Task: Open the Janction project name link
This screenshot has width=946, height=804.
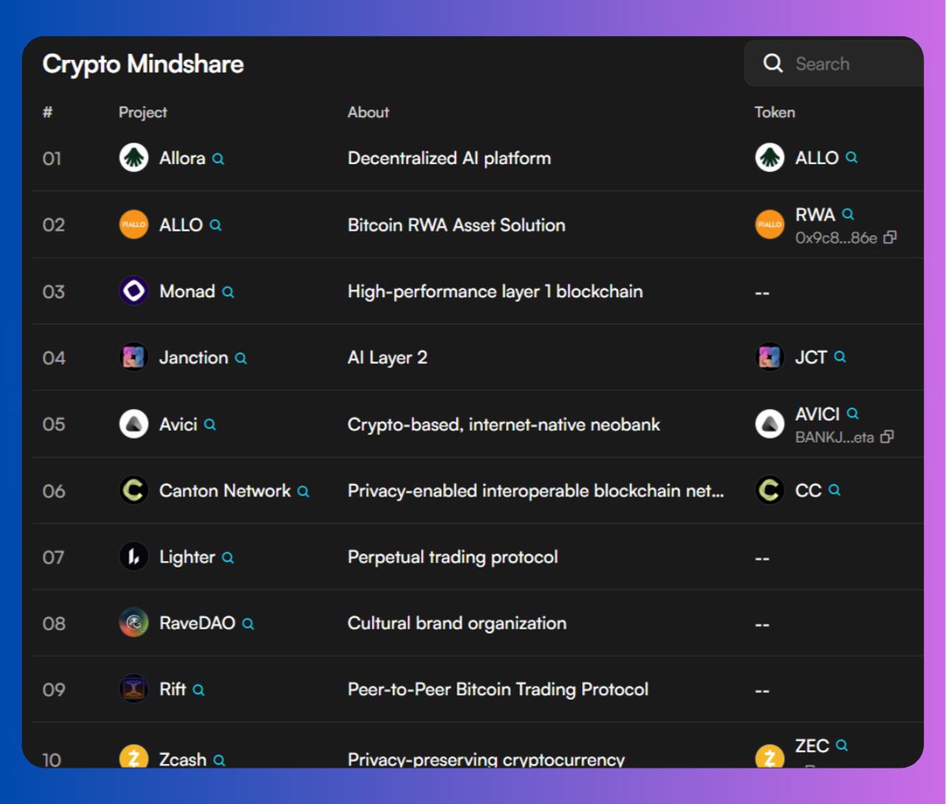Action: coord(193,357)
